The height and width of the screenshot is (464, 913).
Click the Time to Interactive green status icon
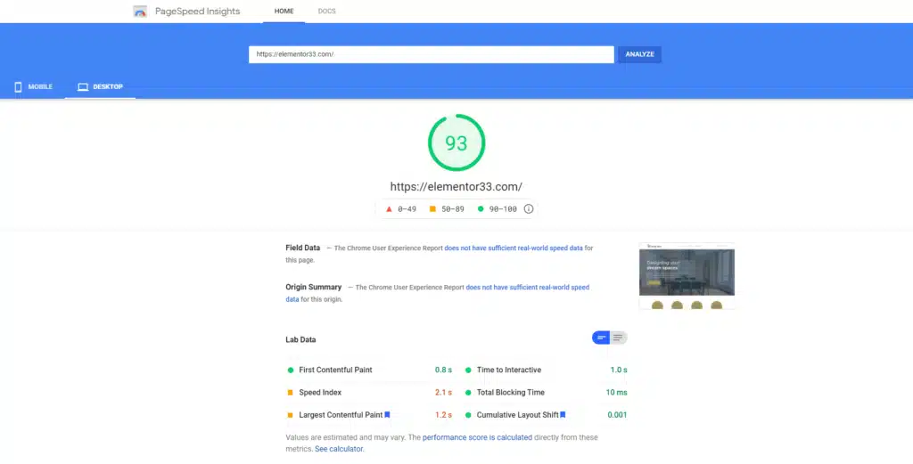468,370
